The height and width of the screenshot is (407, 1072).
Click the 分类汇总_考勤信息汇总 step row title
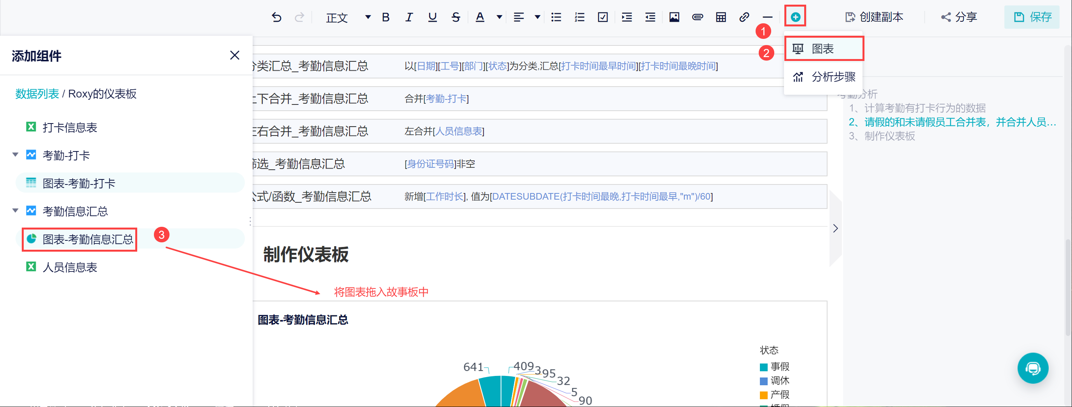[311, 66]
